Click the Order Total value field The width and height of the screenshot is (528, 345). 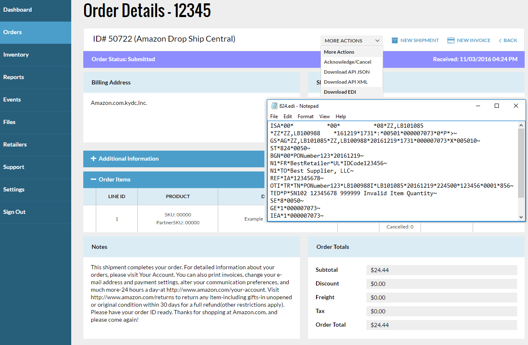(442, 325)
